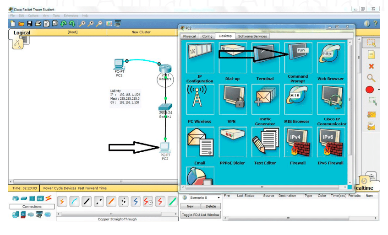
Task: Click the New scenario button
Action: pos(190,206)
